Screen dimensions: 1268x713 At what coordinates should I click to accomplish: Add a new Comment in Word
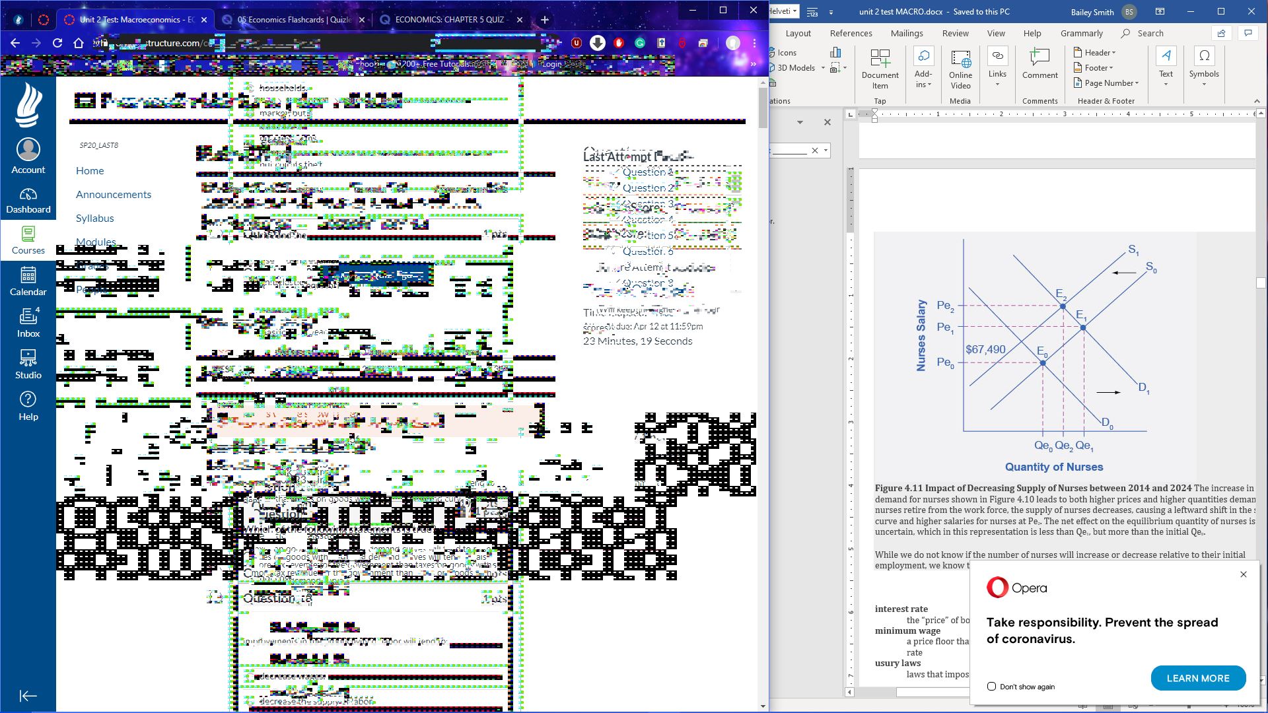click(1039, 64)
